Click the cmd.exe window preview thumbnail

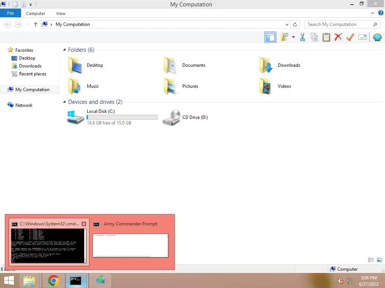tap(49, 246)
